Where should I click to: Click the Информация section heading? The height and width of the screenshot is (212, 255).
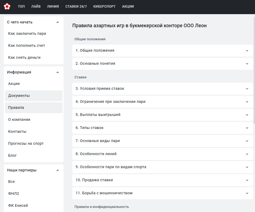click(x=19, y=72)
